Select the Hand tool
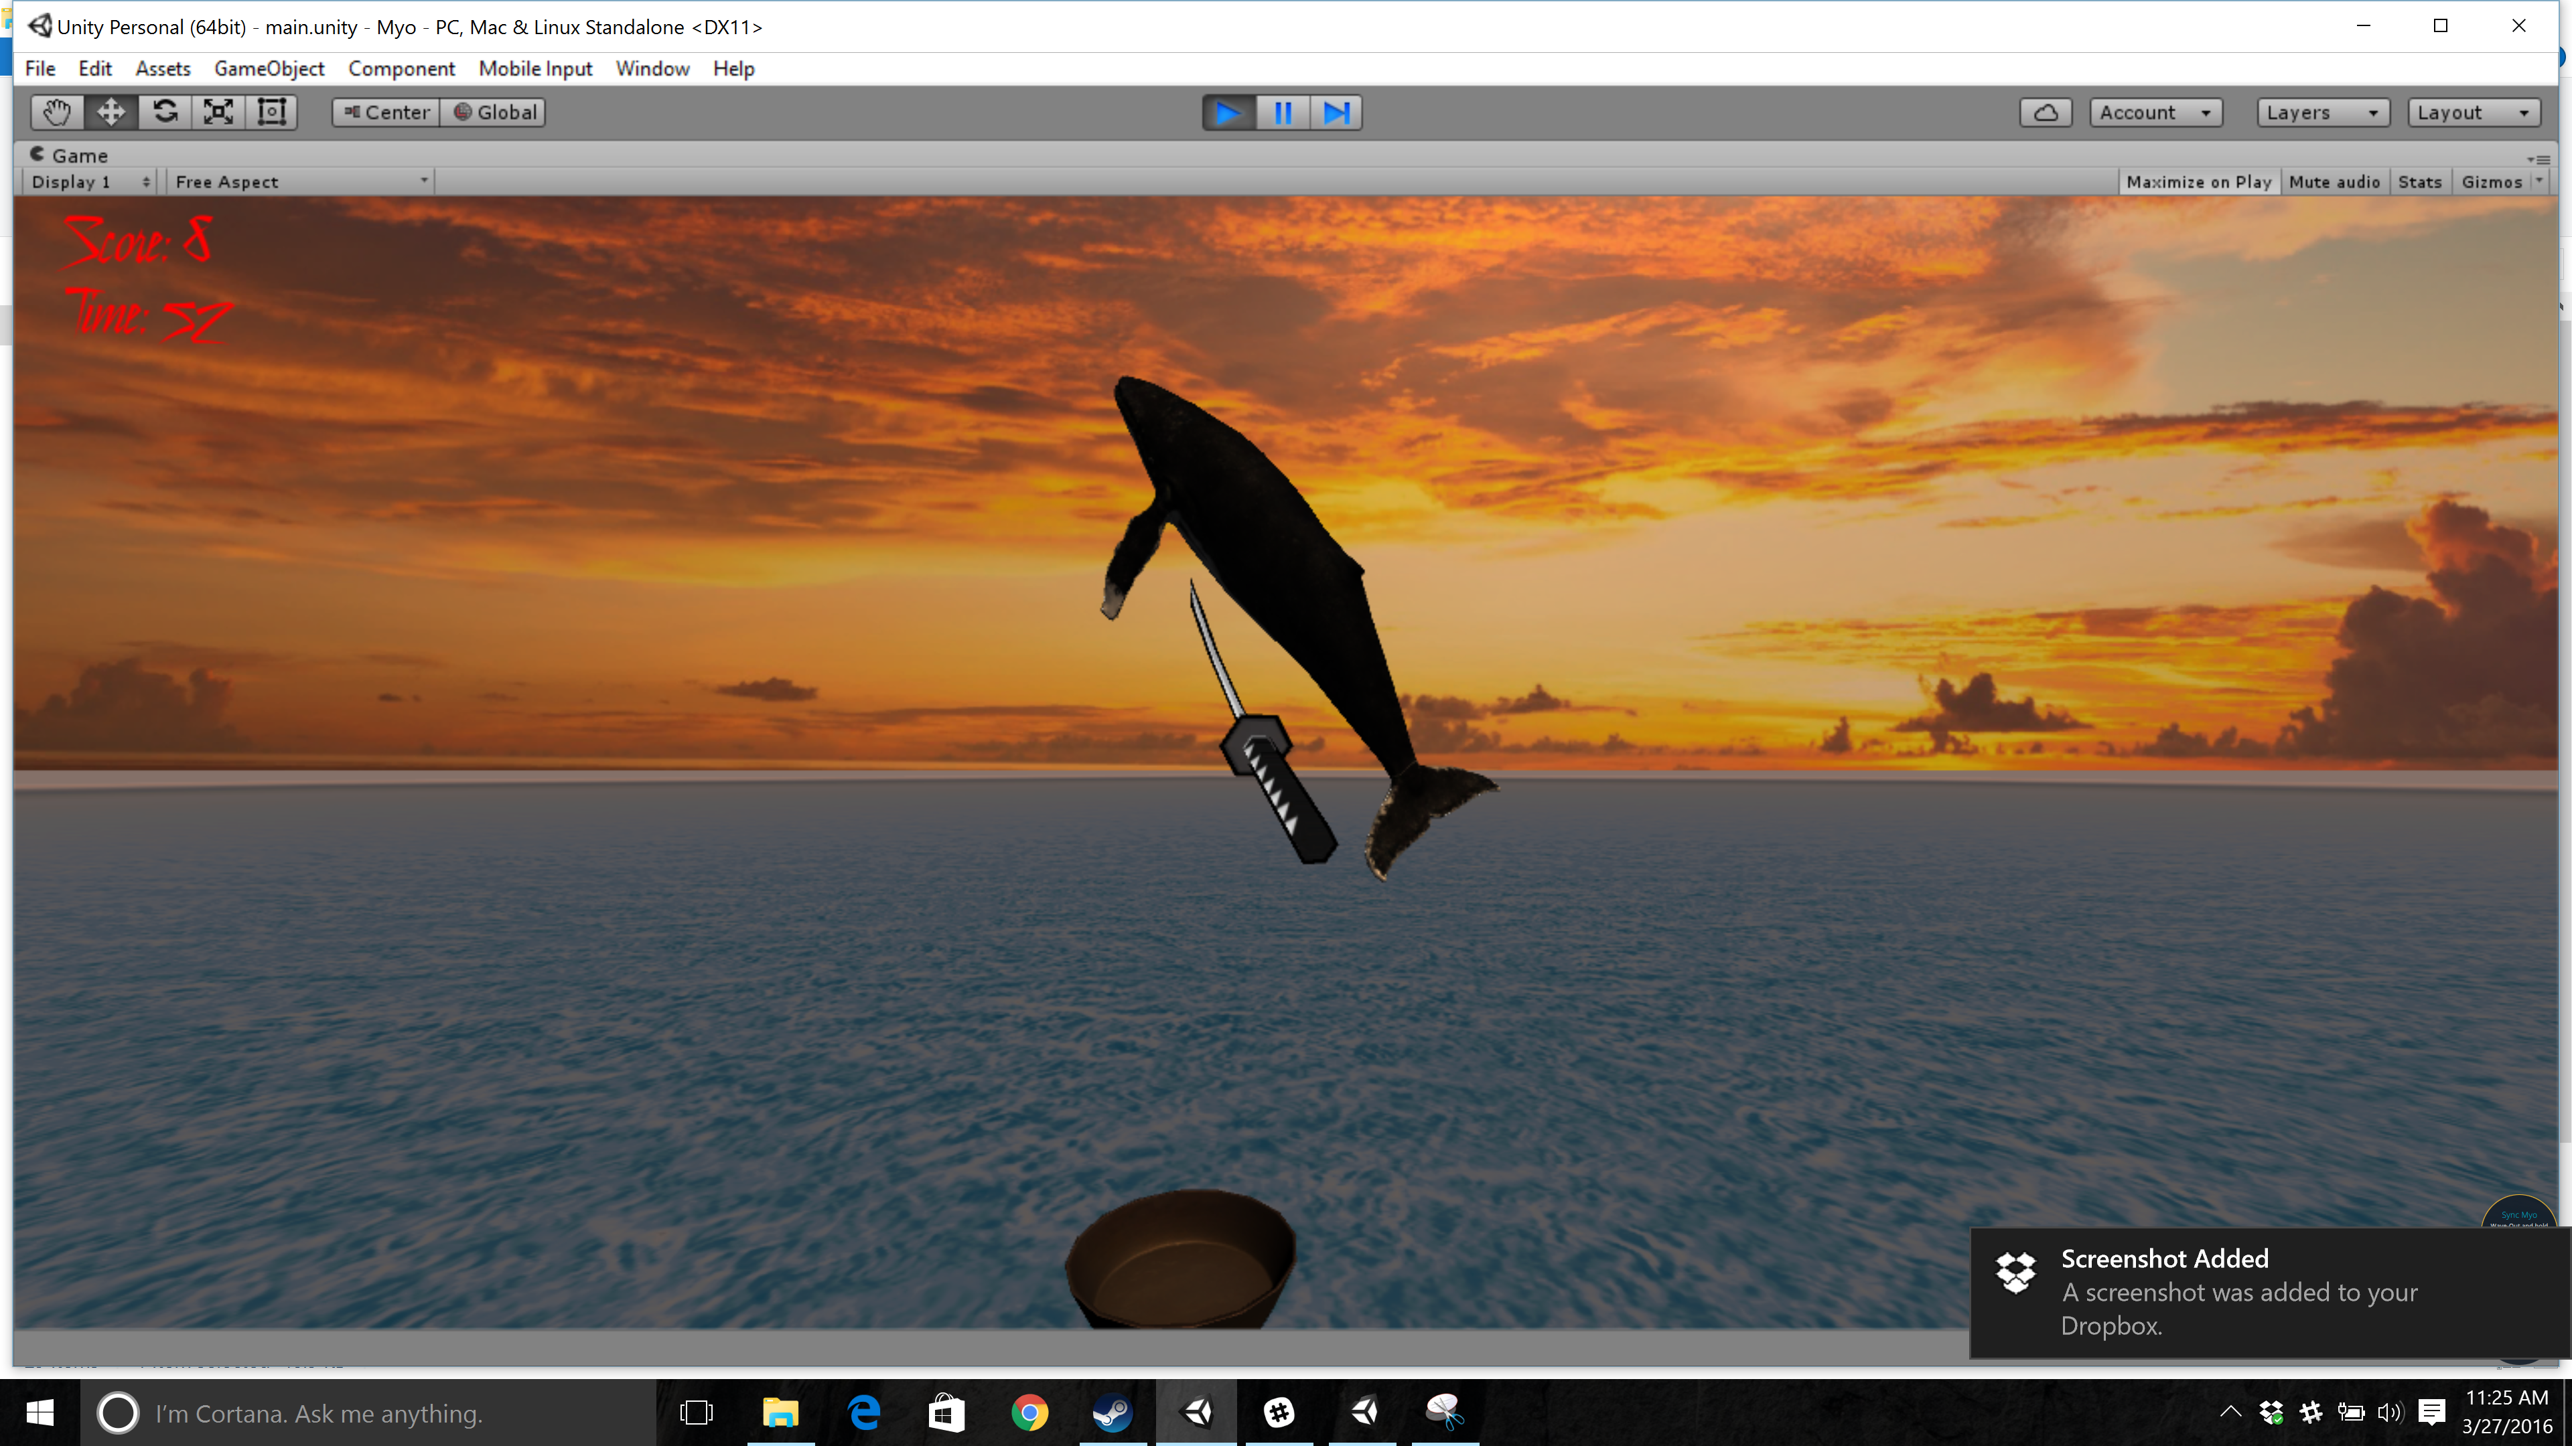 click(x=57, y=112)
